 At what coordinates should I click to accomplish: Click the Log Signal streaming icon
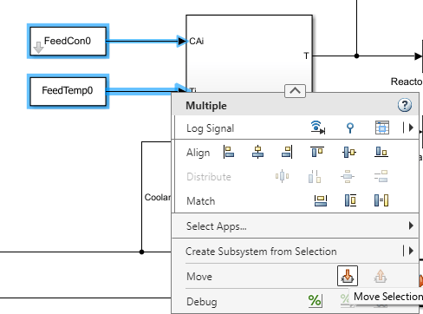click(x=318, y=128)
